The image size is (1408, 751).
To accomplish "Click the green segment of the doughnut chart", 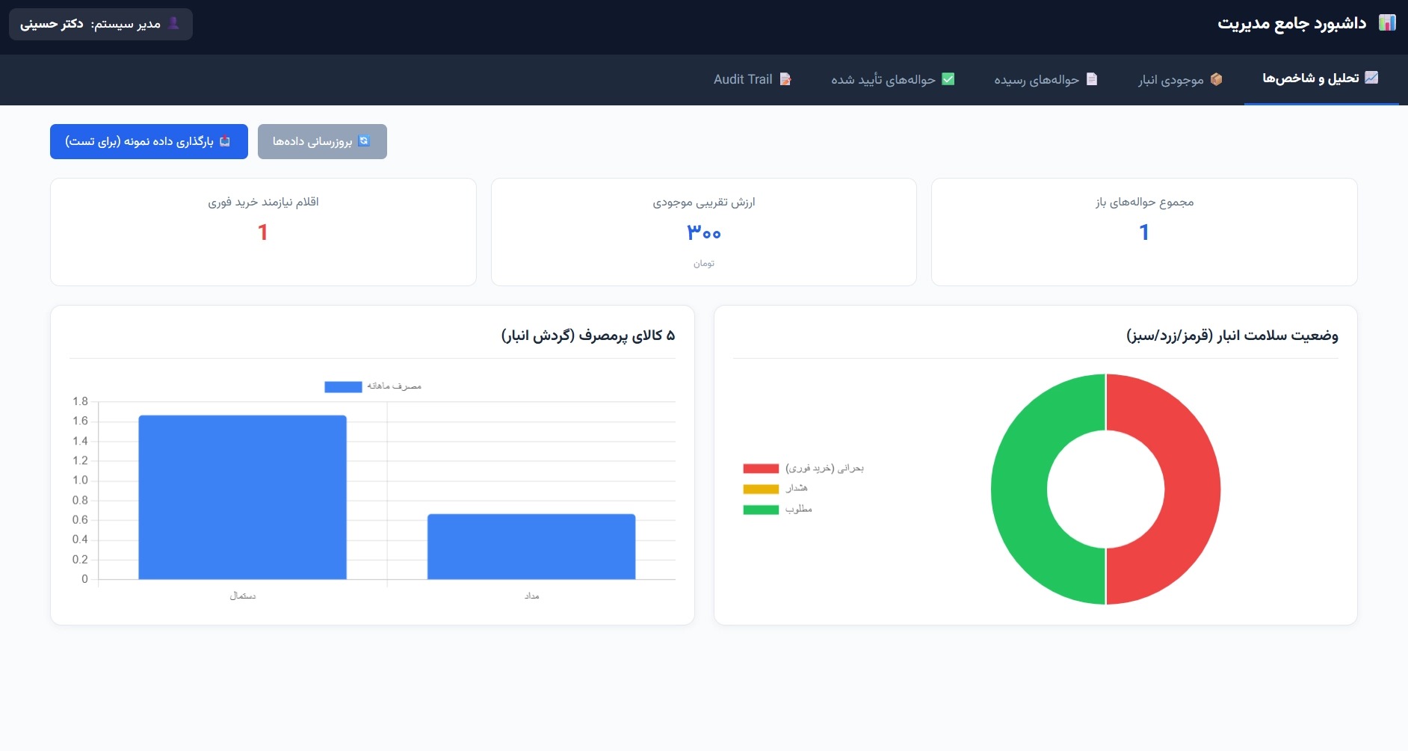I will point(1019,489).
